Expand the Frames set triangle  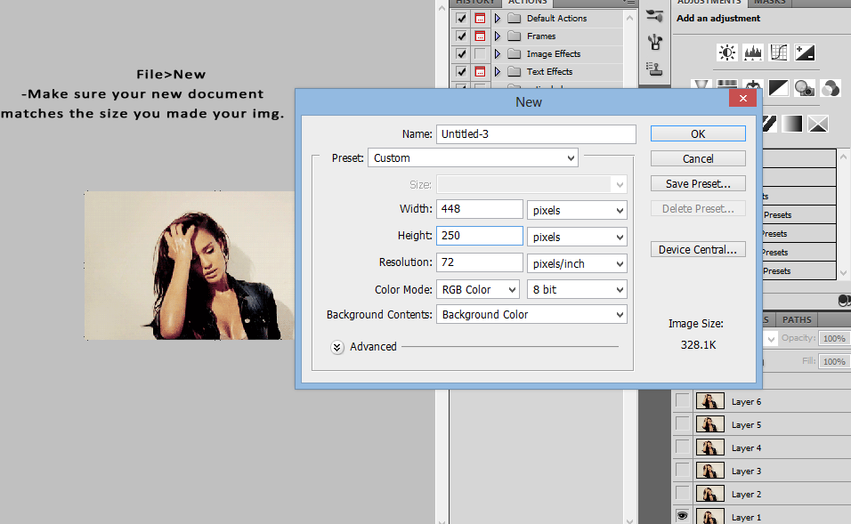point(497,36)
